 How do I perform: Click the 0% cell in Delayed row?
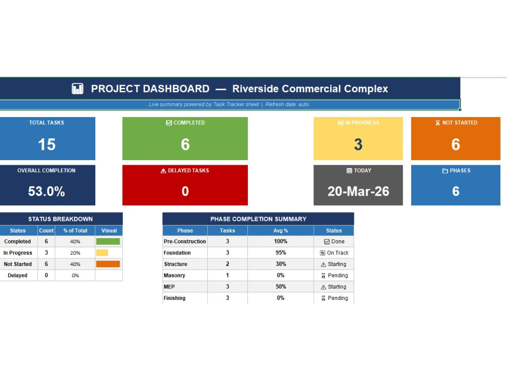pos(75,275)
